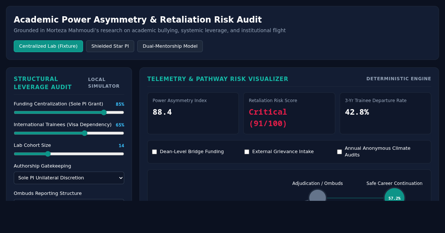Open the Authorship Gatekeeping dropdown
This screenshot has width=445, height=233.
[69, 178]
